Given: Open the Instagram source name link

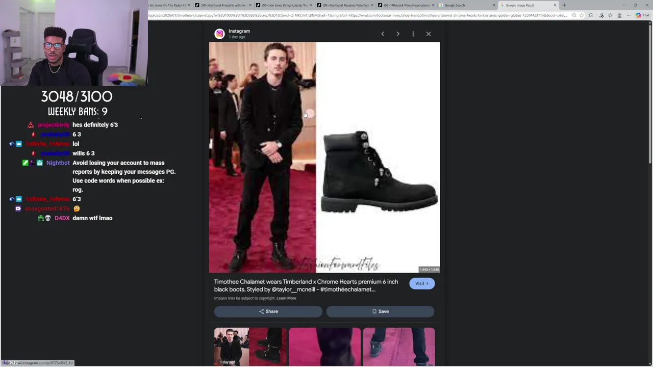Looking at the screenshot, I should [x=239, y=31].
